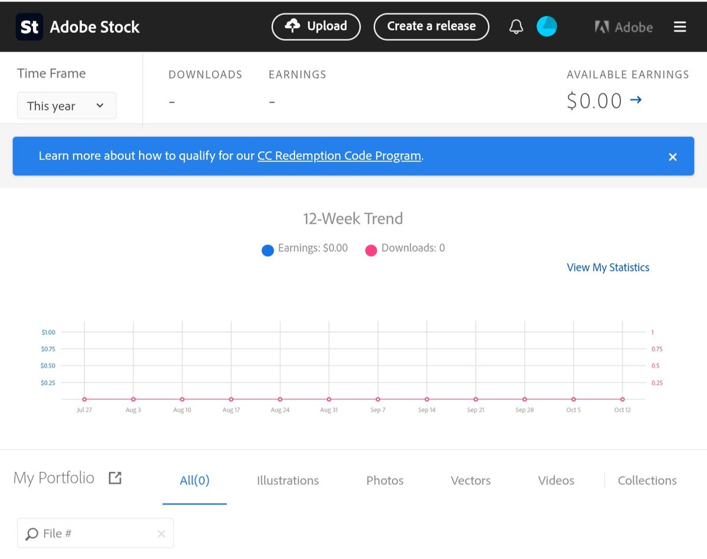Toggle the Downloads pink legend dot
This screenshot has width=707, height=559.
[x=371, y=250]
